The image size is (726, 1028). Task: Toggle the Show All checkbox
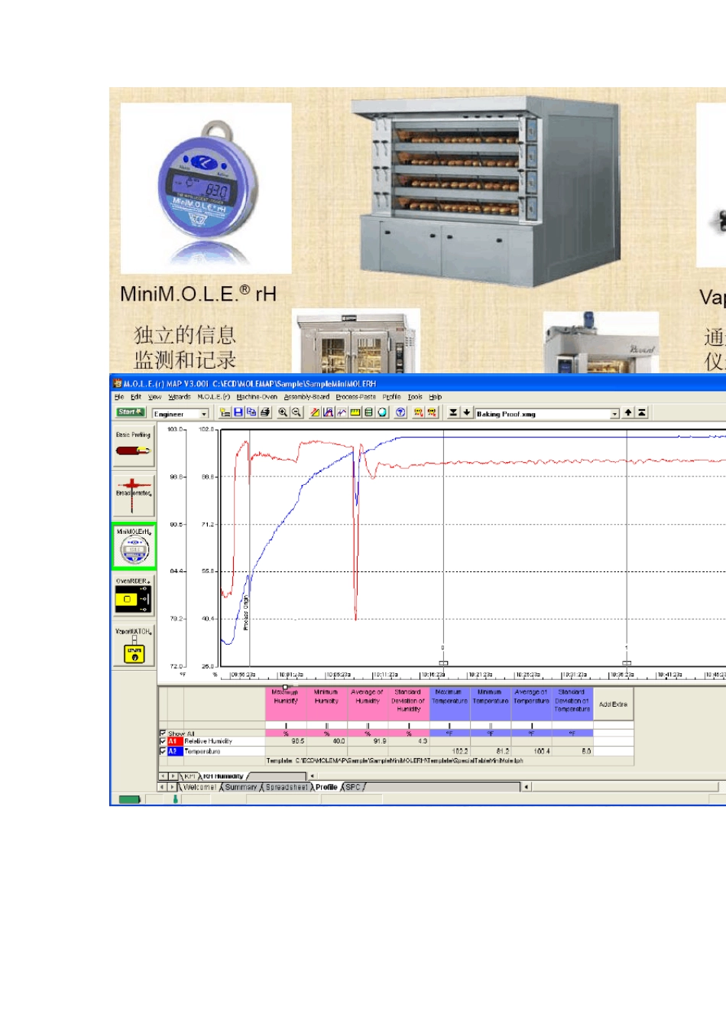click(x=163, y=733)
